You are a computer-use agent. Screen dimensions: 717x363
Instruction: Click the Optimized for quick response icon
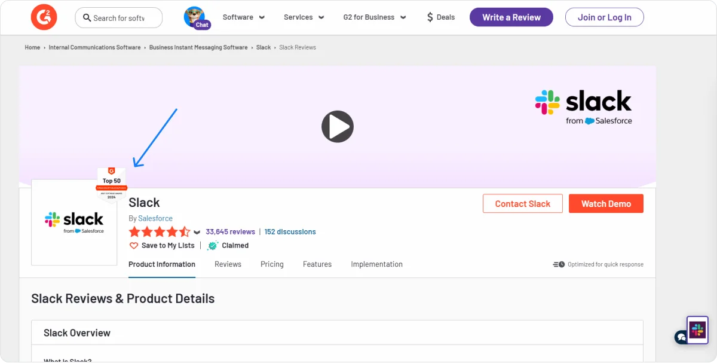tap(559, 264)
